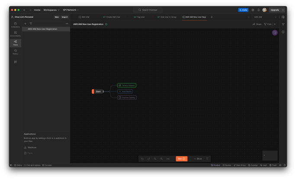Viewport: 296px width, 179px height.
Task: Open Postbot from the status bar
Action: point(216,165)
